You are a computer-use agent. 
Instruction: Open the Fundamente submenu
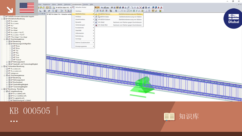pos(83,28)
